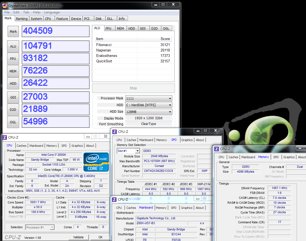
Task: Open the Tab menu in CrystalMark
Action: pos(26,12)
